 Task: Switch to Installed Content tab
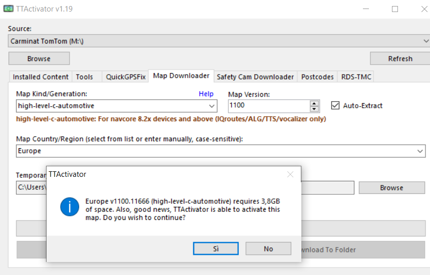coord(41,77)
